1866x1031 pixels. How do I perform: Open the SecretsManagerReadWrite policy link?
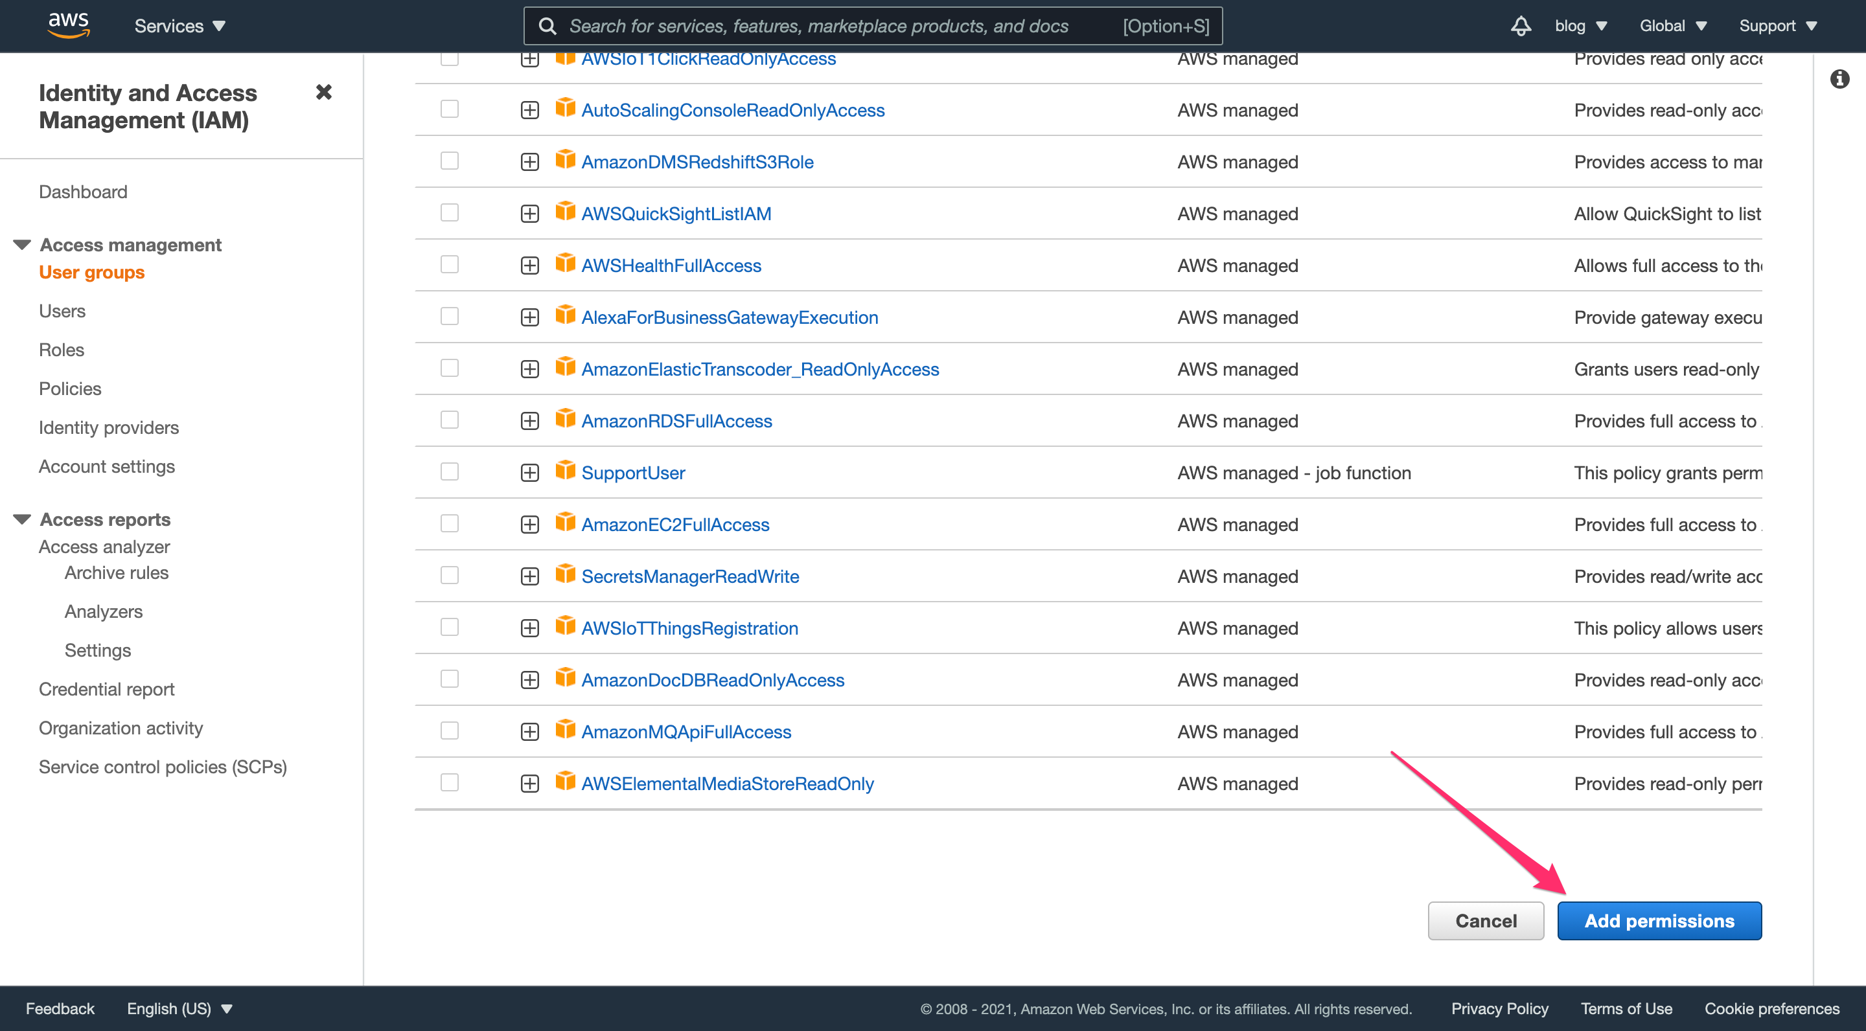pyautogui.click(x=690, y=576)
